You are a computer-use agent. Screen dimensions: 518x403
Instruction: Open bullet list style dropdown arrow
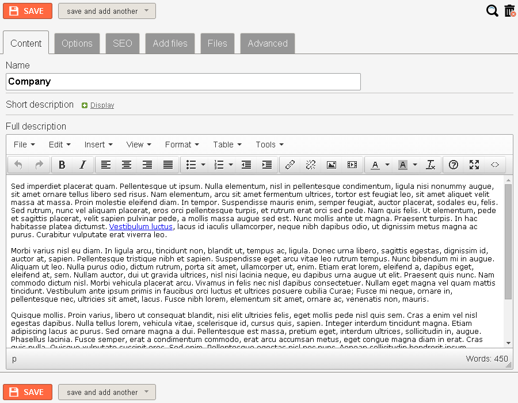tap(203, 165)
